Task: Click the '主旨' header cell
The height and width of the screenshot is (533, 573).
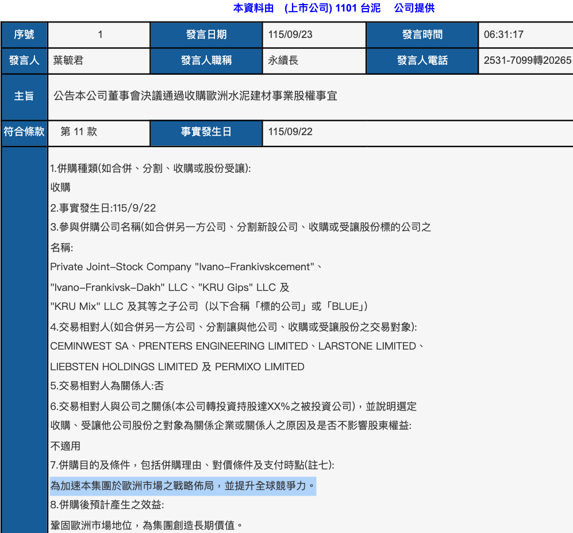Action: 24,97
